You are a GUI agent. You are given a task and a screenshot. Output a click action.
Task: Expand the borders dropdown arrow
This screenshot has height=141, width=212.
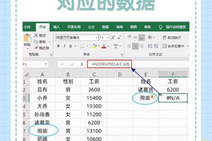tap(87, 46)
